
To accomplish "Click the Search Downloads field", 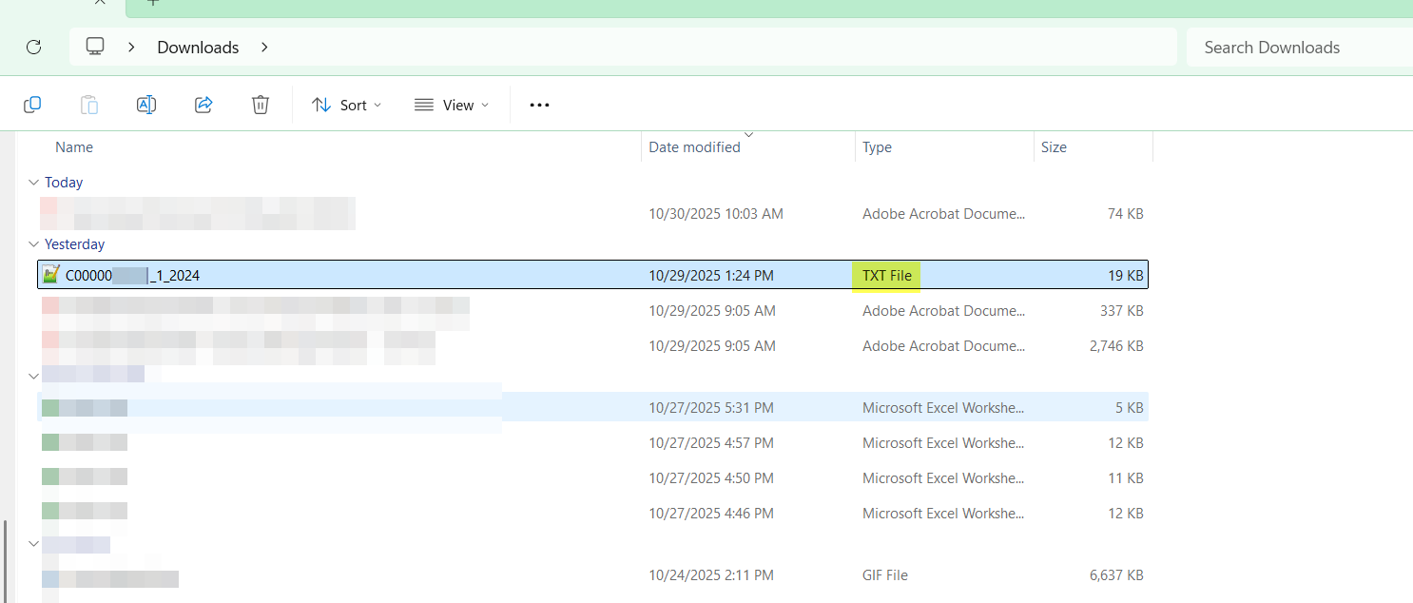I will 1293,47.
